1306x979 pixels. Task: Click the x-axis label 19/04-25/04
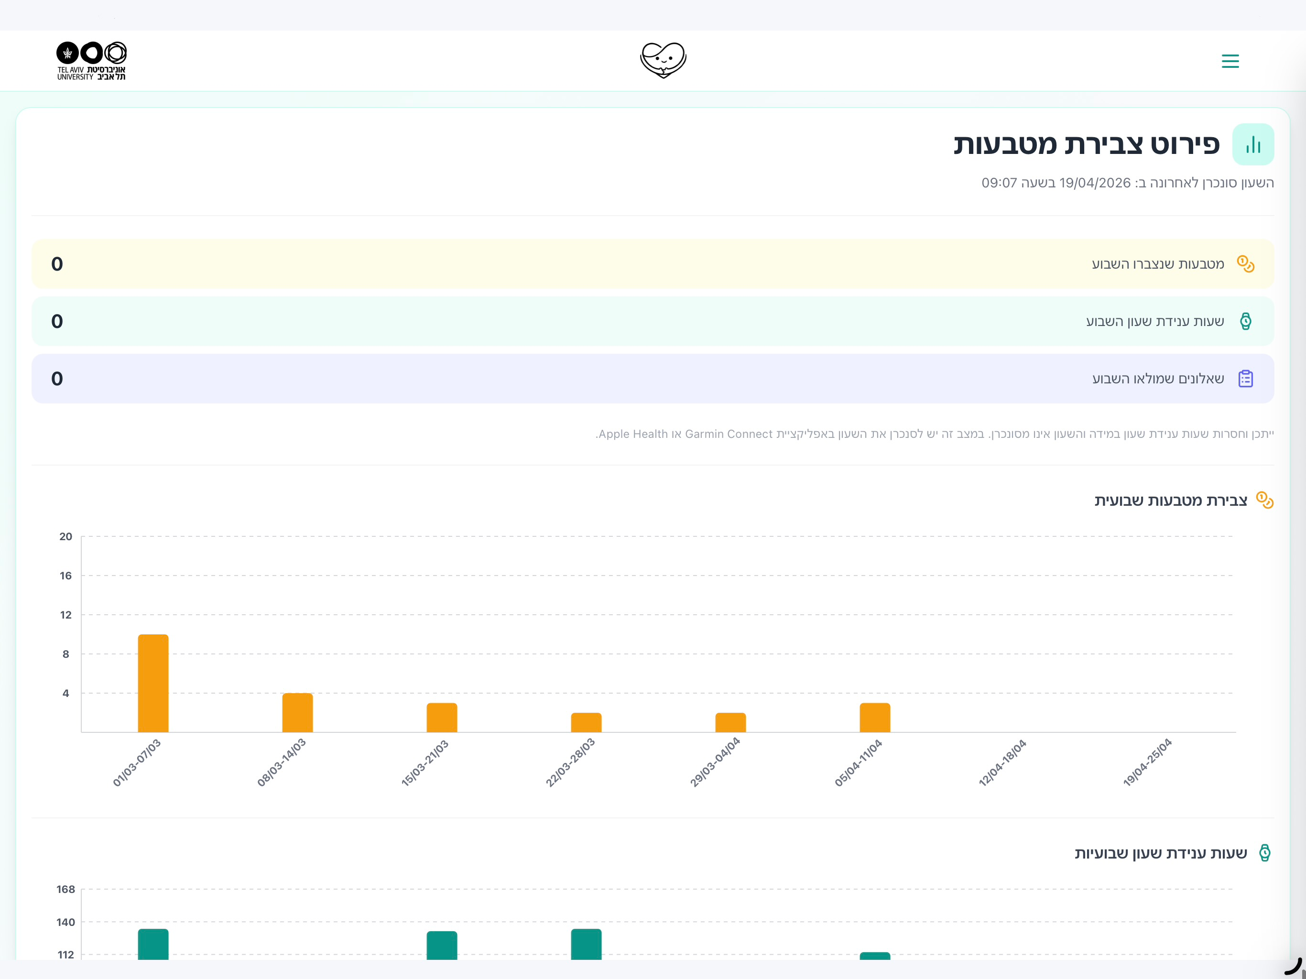click(x=1147, y=762)
